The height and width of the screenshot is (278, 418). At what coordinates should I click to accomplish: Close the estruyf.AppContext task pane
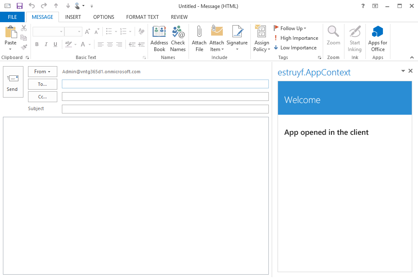pyautogui.click(x=410, y=71)
